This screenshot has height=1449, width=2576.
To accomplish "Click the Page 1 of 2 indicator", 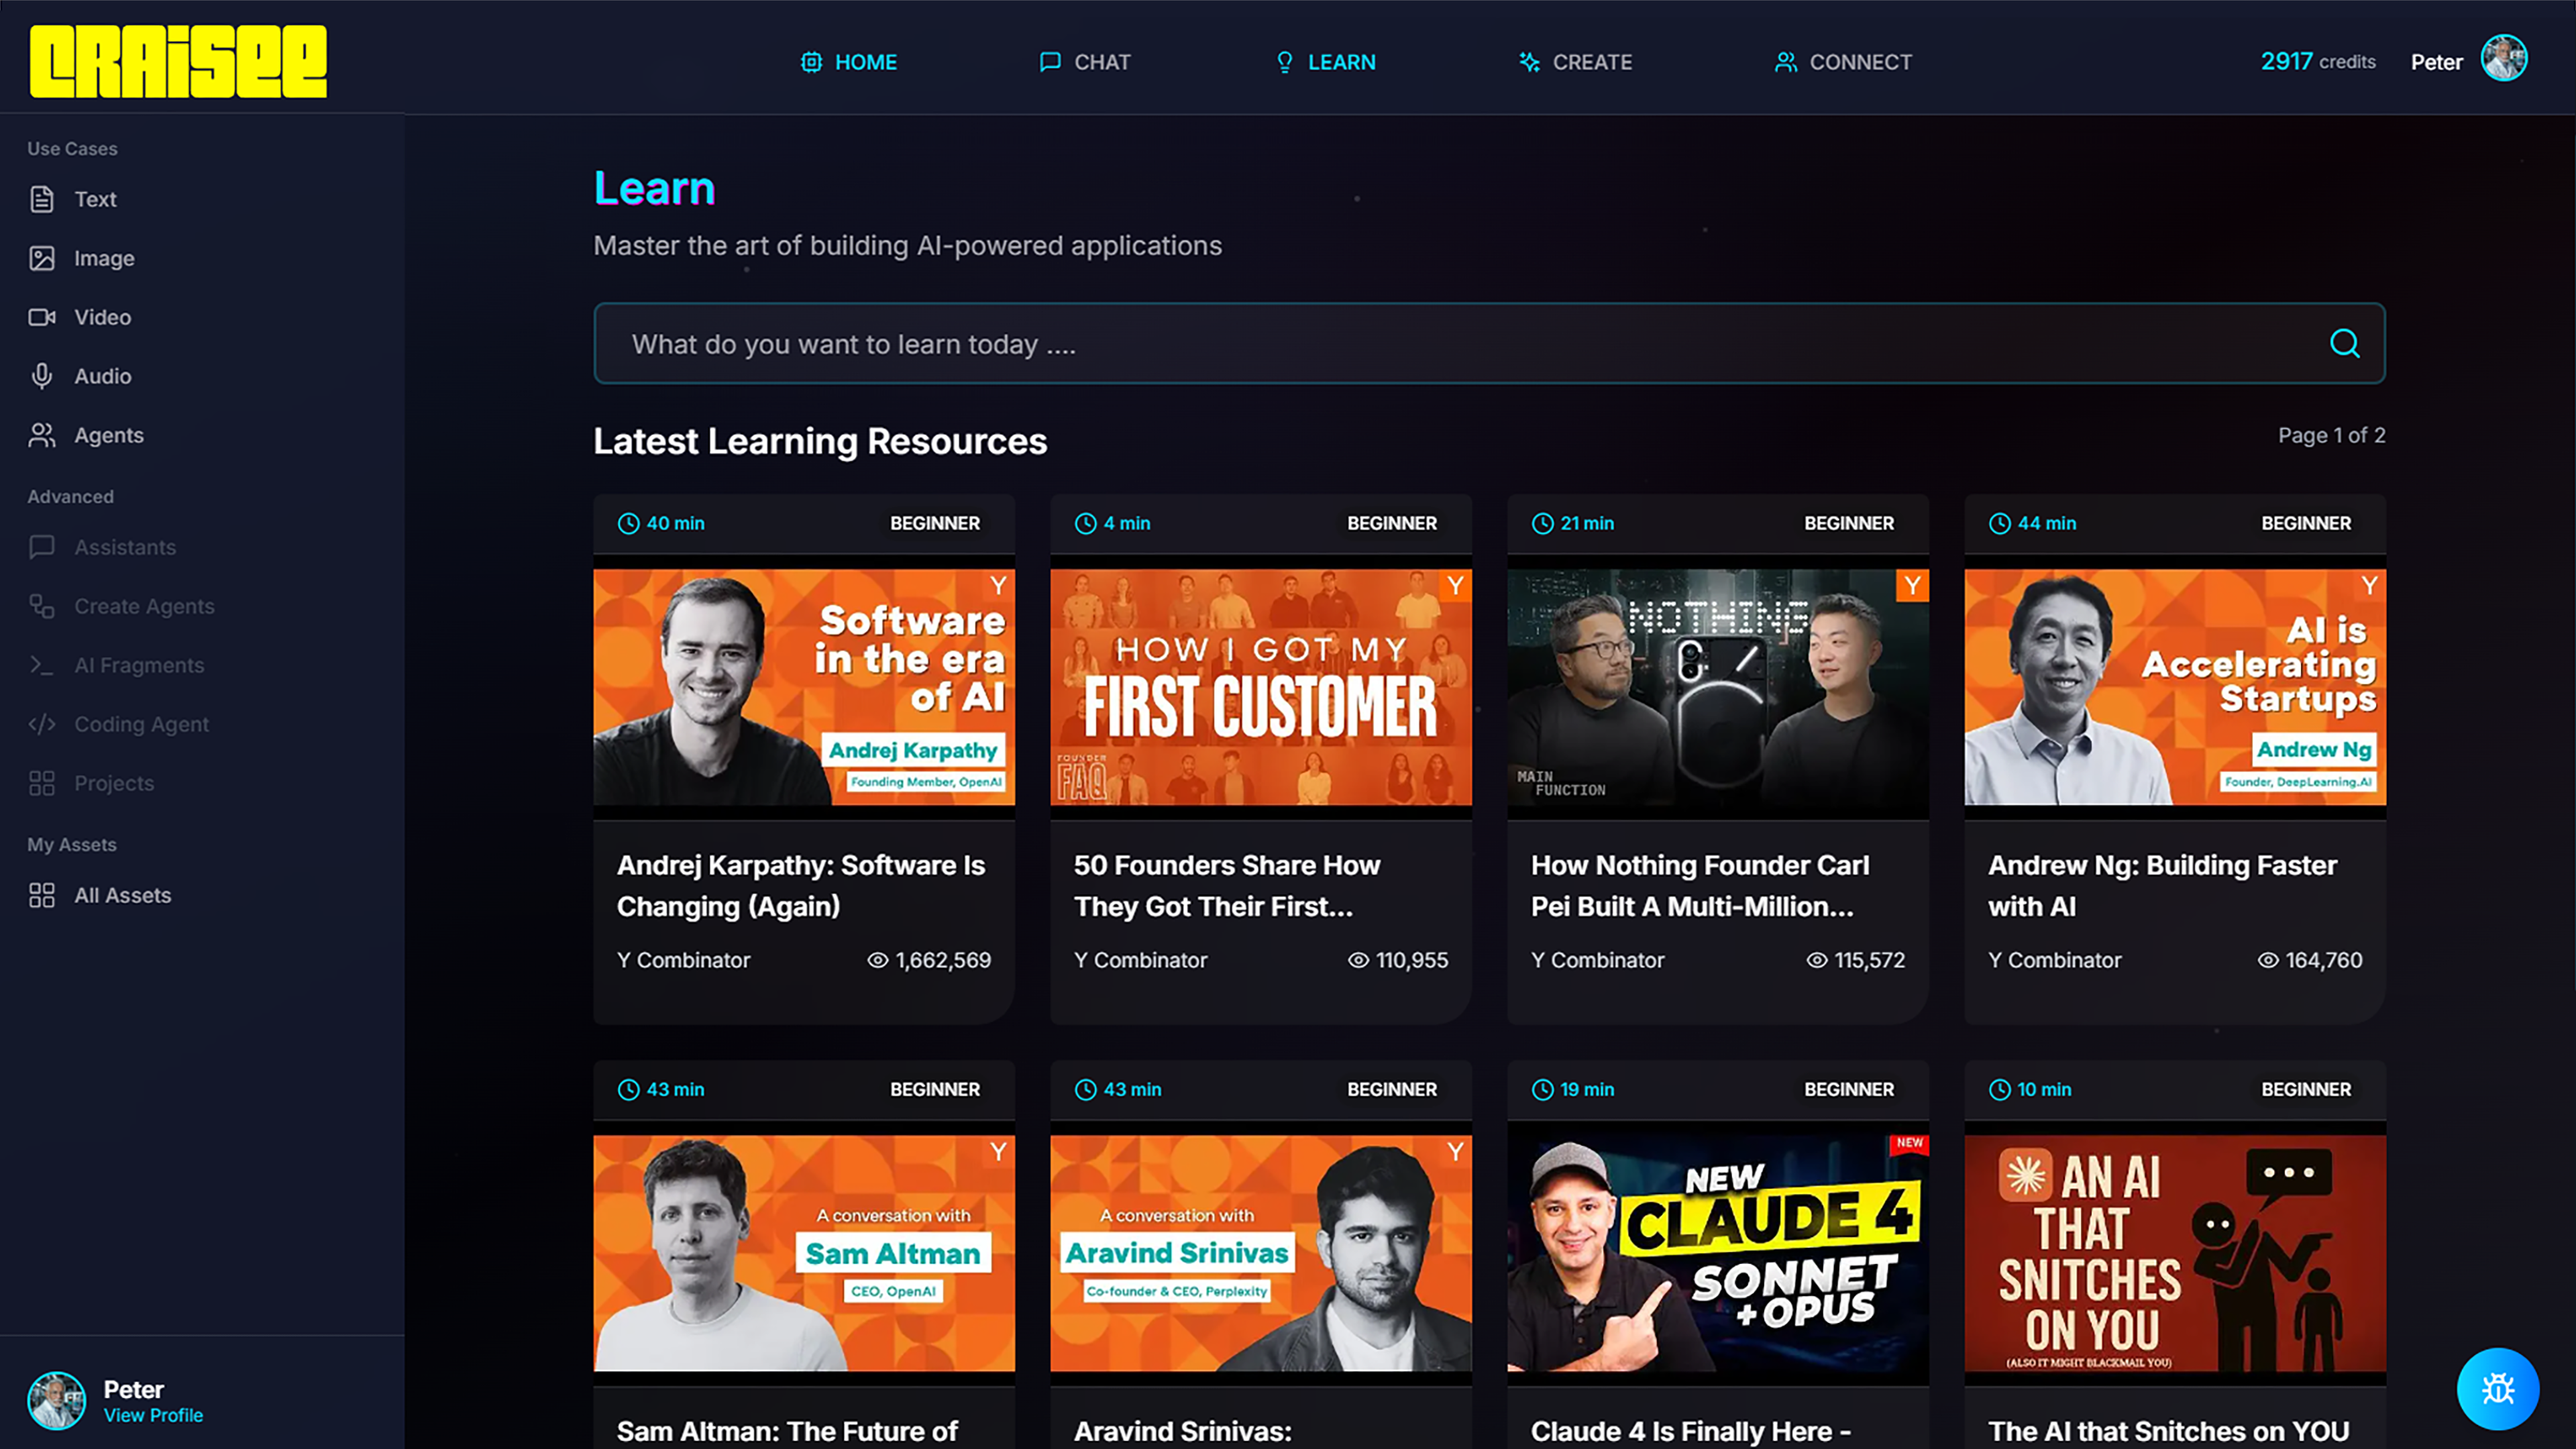I will click(2331, 435).
